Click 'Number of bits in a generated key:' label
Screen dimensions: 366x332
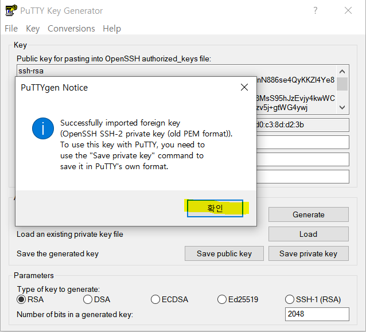(75, 314)
